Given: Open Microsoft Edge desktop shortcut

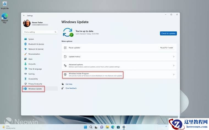Looking at the screenshot, I should point(5,18).
